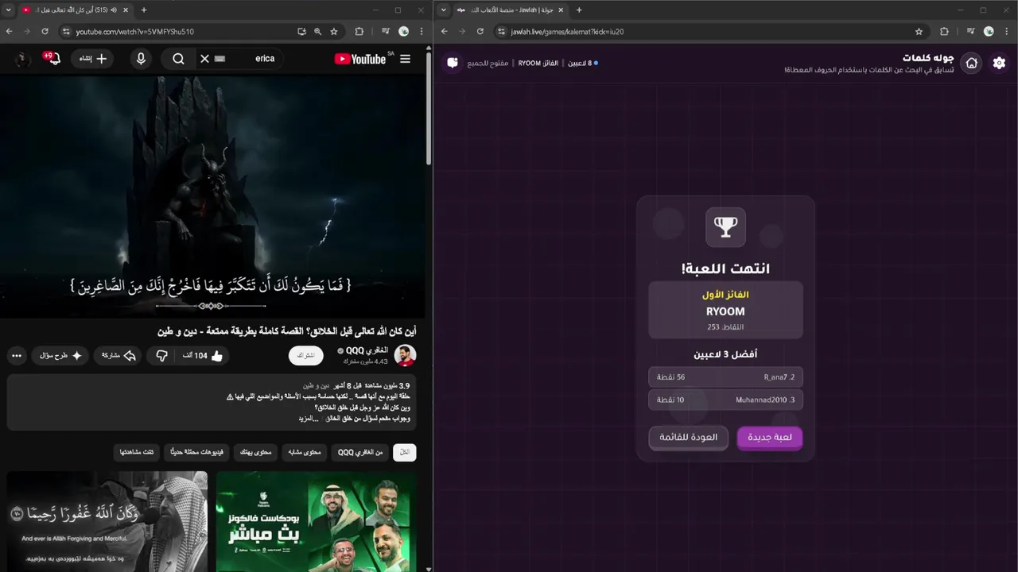The height and width of the screenshot is (572, 1018).
Task: Select محتوى مشابه filter chip
Action: point(305,452)
